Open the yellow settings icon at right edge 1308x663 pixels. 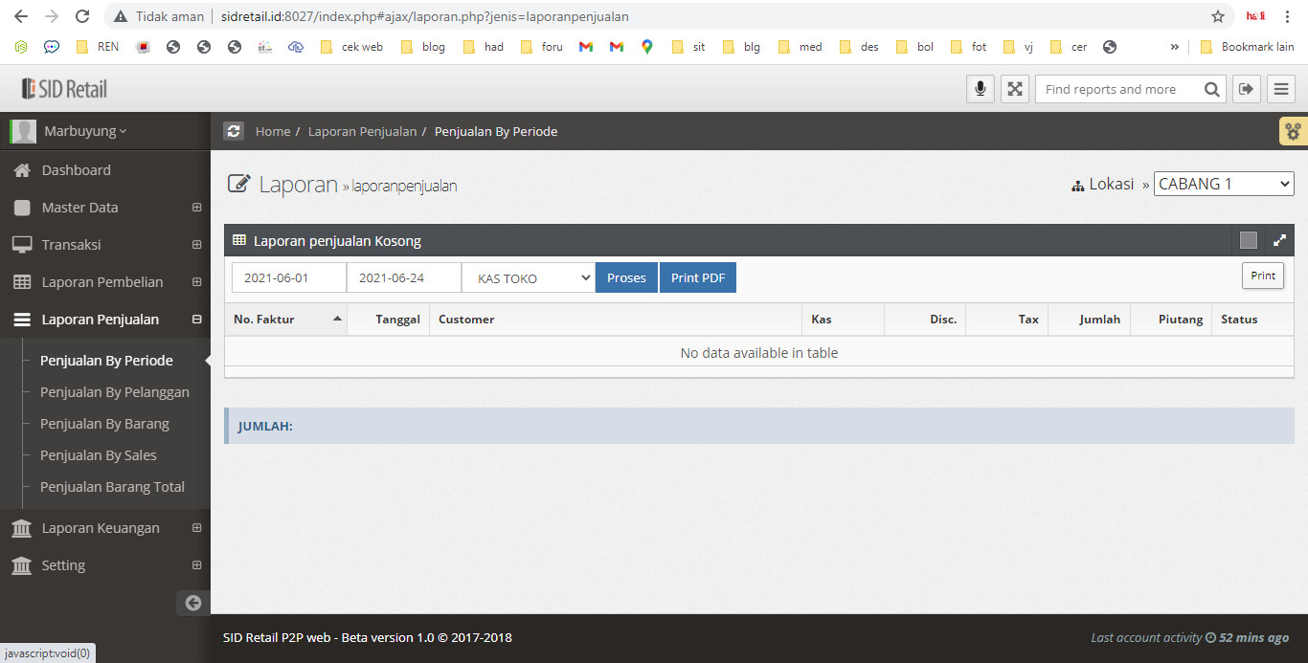(1294, 131)
